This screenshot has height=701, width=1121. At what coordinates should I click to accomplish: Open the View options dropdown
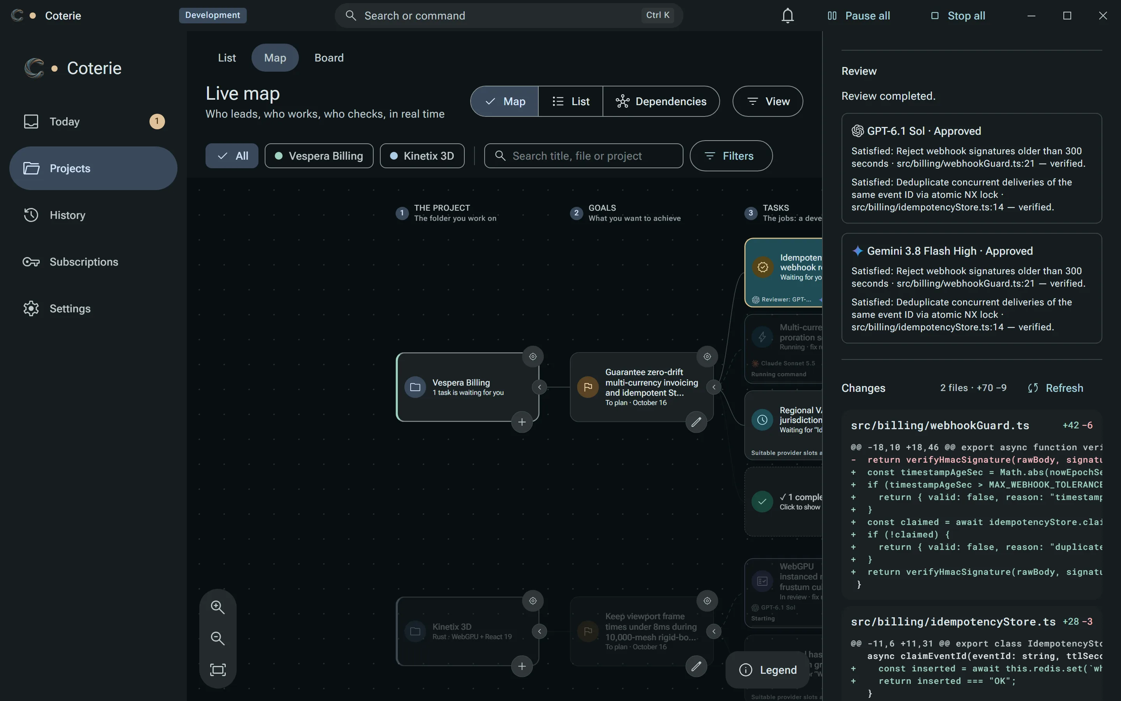(x=768, y=101)
